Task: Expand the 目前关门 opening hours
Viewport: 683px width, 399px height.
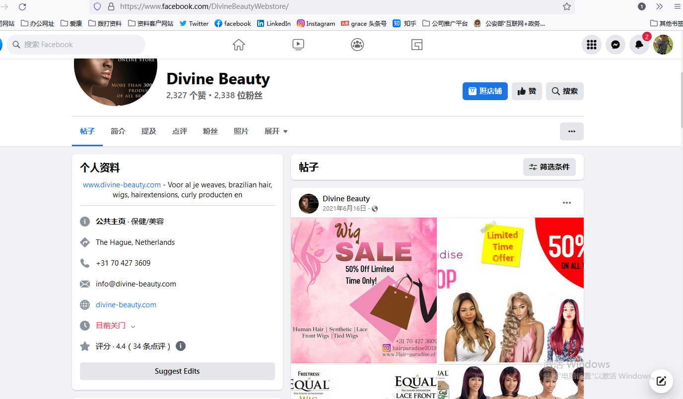Action: pos(116,326)
